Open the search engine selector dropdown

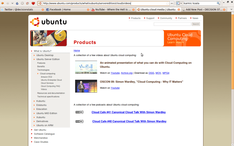(179, 3)
